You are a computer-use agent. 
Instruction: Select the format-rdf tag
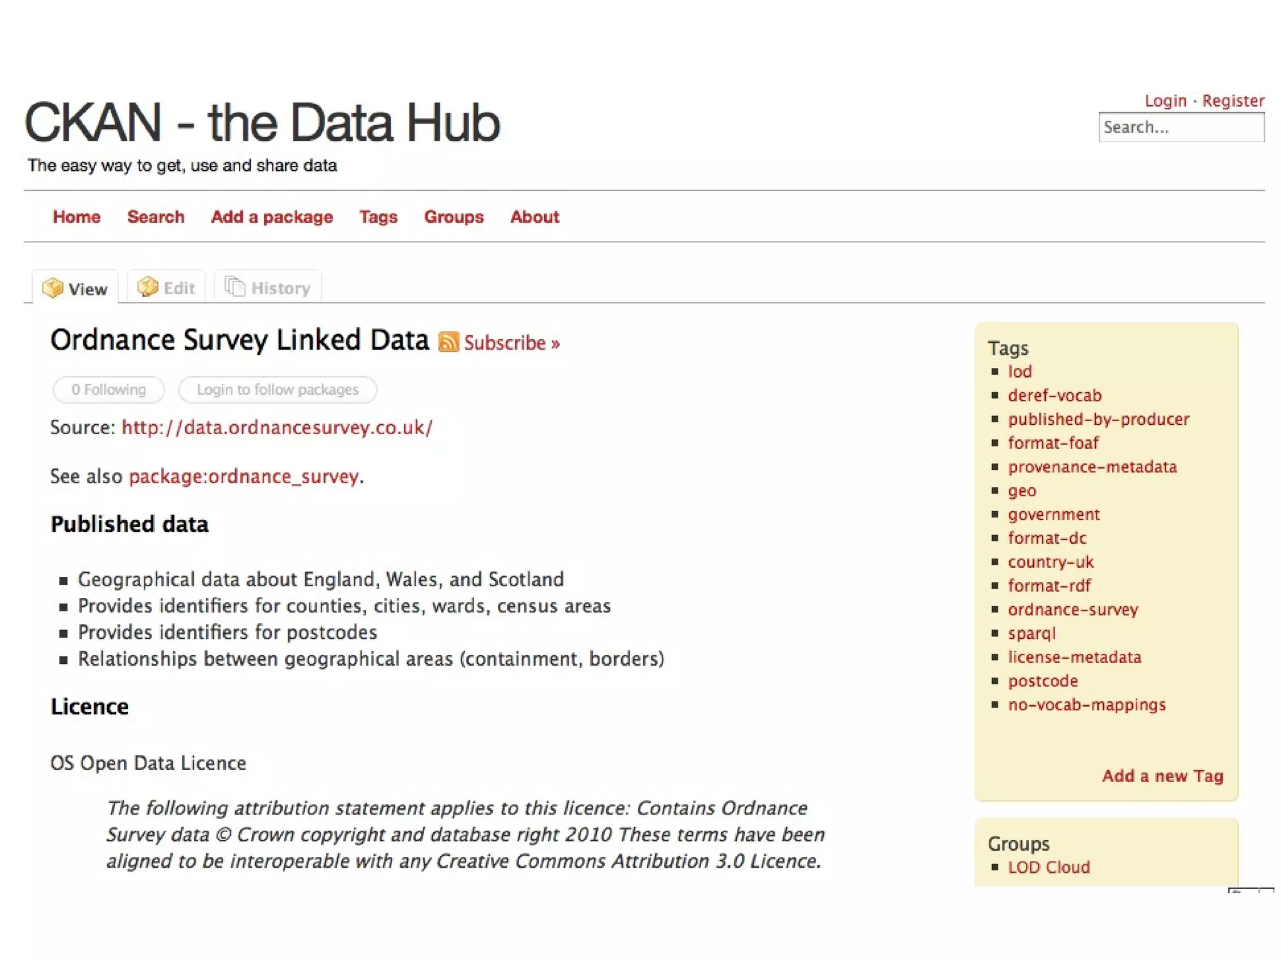pos(1049,586)
